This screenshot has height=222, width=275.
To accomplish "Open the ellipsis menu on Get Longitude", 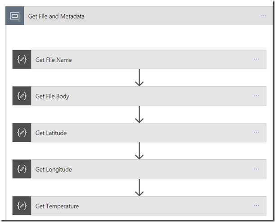I will [x=257, y=169].
